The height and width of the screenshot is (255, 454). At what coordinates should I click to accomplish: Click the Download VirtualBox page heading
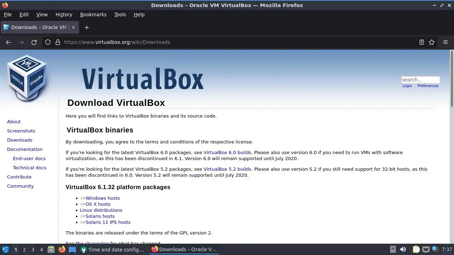[x=116, y=103]
